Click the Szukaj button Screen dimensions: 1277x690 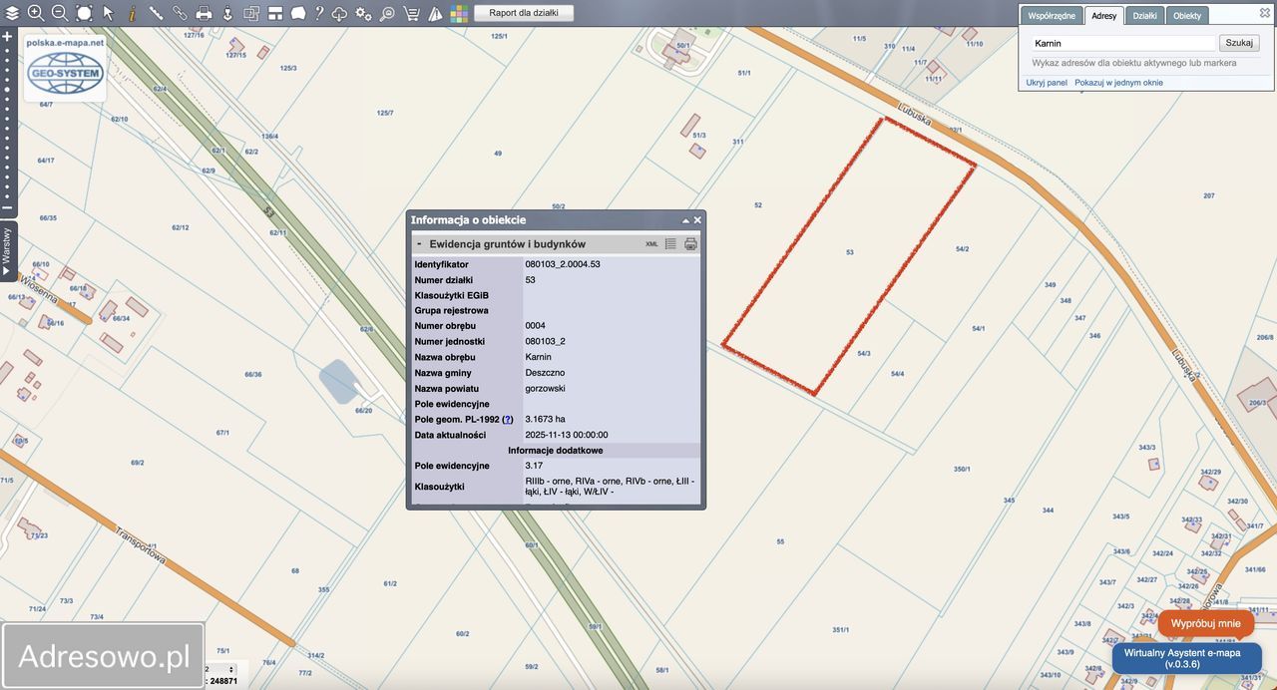tap(1239, 43)
